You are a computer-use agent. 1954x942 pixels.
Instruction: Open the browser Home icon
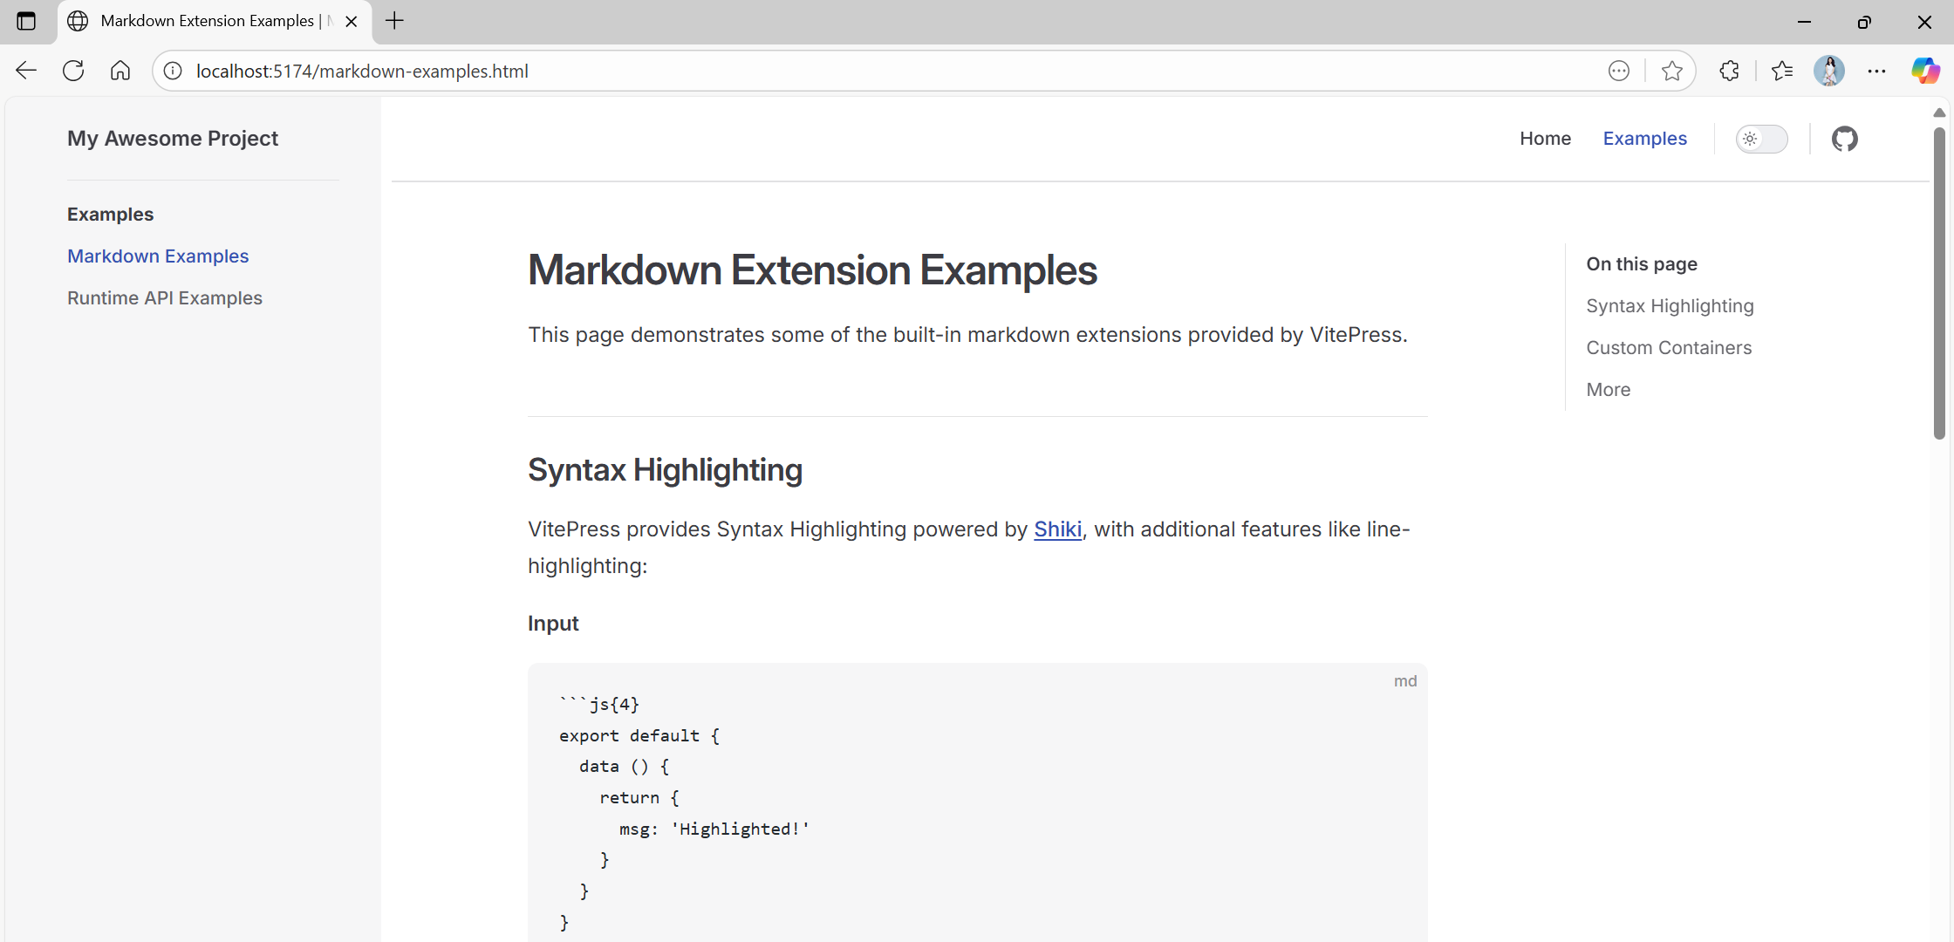pos(120,71)
